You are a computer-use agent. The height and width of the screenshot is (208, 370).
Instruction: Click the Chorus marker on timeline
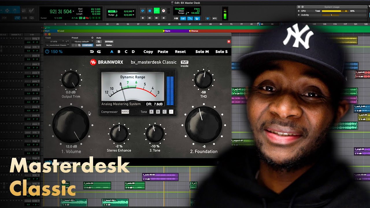coord(193,31)
